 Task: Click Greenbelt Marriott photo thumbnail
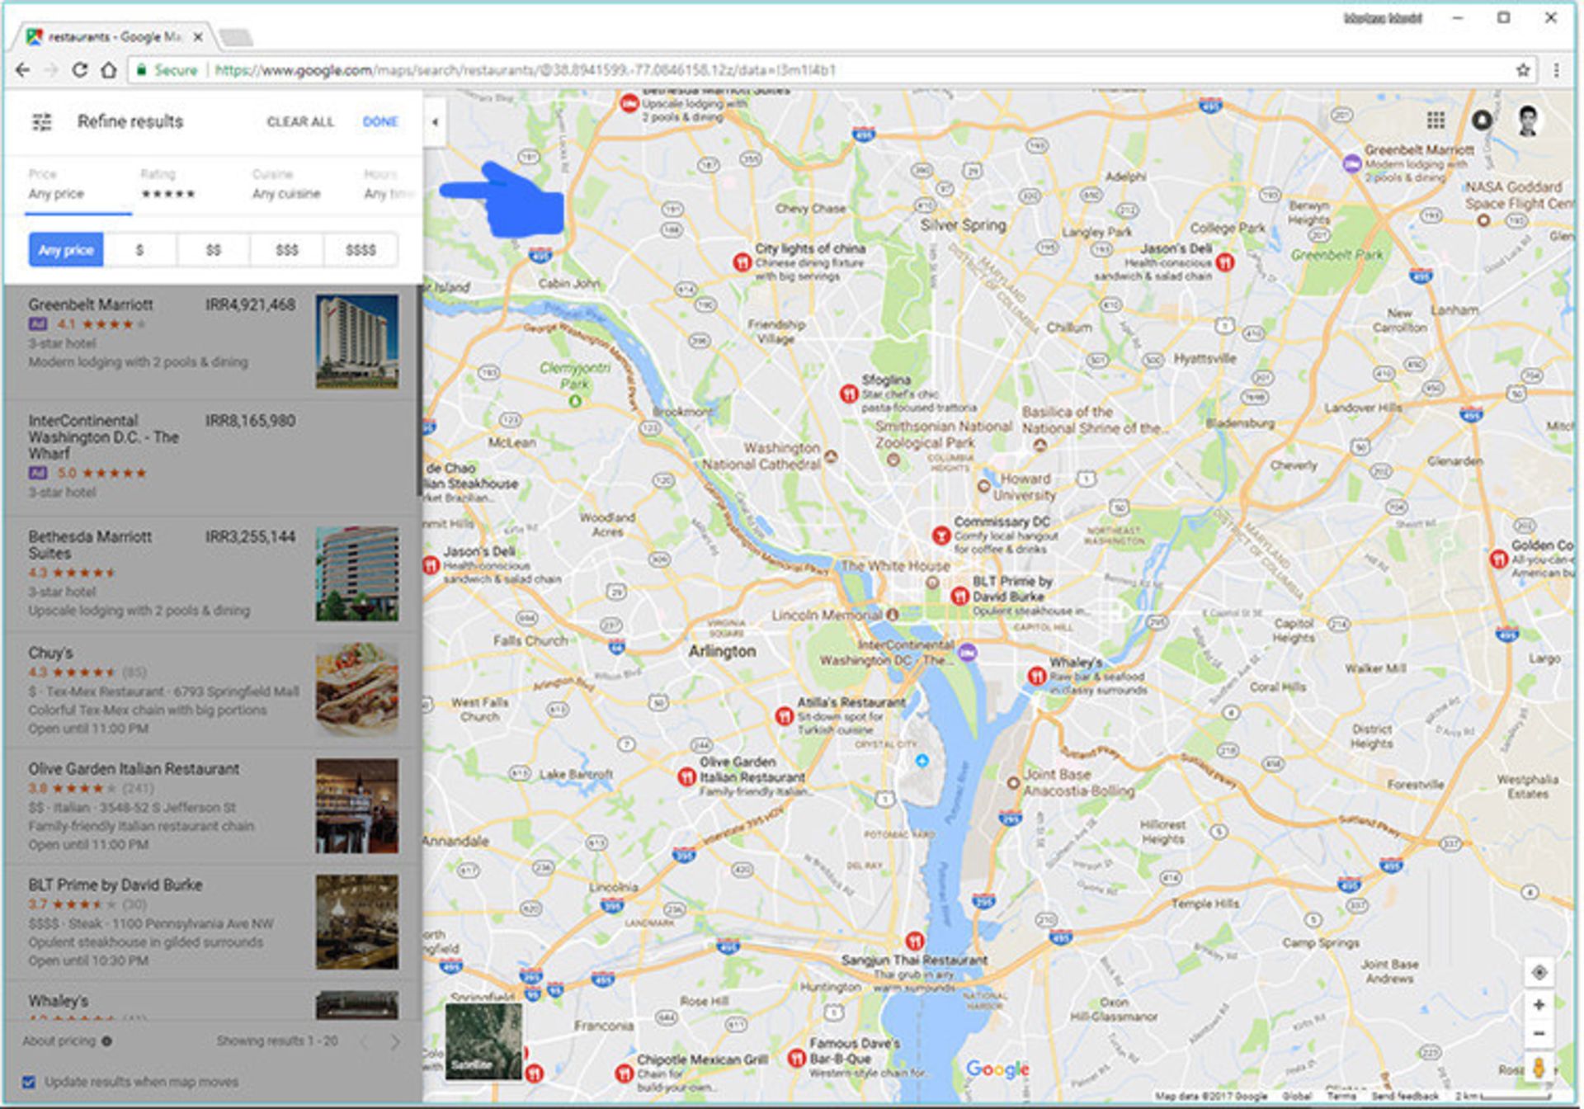(356, 342)
